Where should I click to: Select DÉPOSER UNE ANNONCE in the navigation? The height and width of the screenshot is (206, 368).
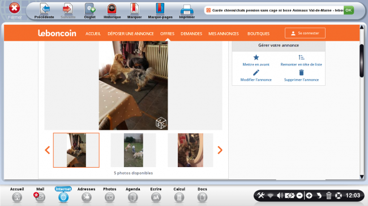pos(130,34)
